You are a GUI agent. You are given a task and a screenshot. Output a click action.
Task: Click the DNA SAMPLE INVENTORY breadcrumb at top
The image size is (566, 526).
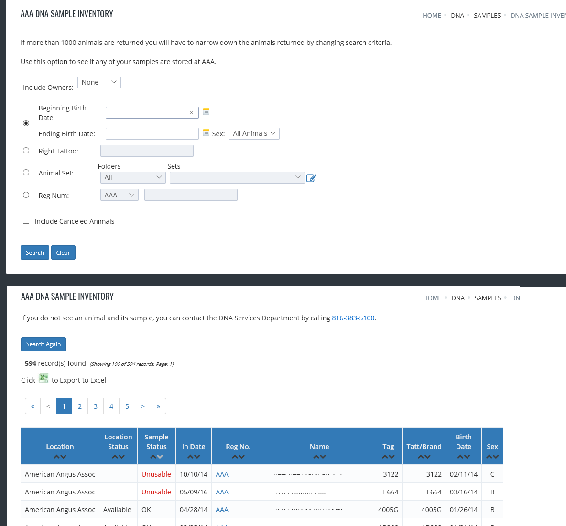click(538, 15)
